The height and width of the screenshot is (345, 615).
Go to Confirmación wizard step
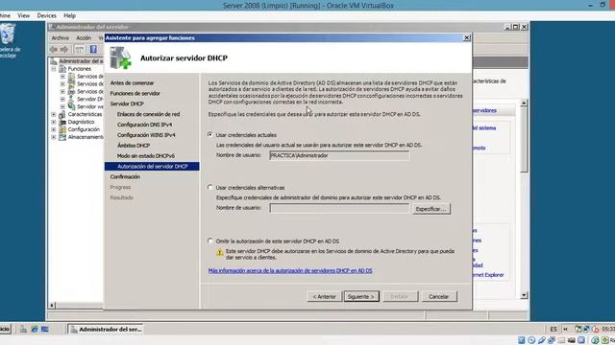point(125,176)
